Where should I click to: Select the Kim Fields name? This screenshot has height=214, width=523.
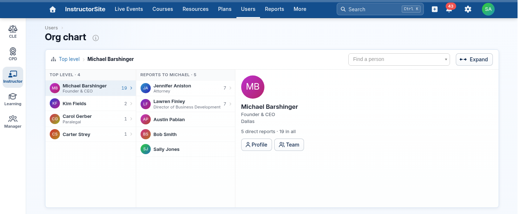click(x=74, y=104)
